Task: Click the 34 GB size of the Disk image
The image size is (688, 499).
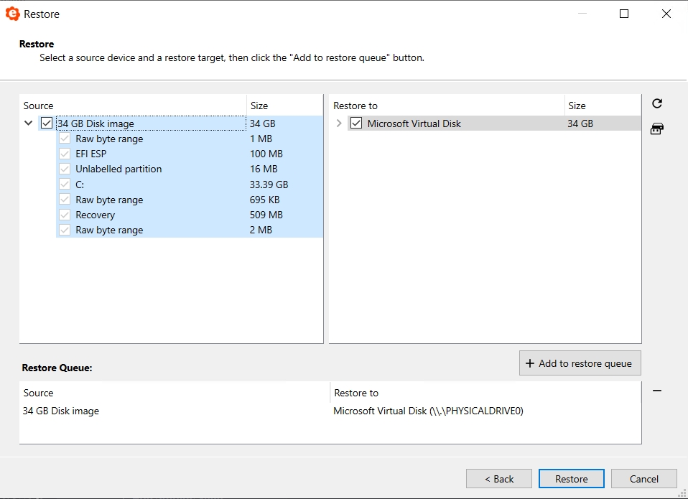Action: pos(262,123)
